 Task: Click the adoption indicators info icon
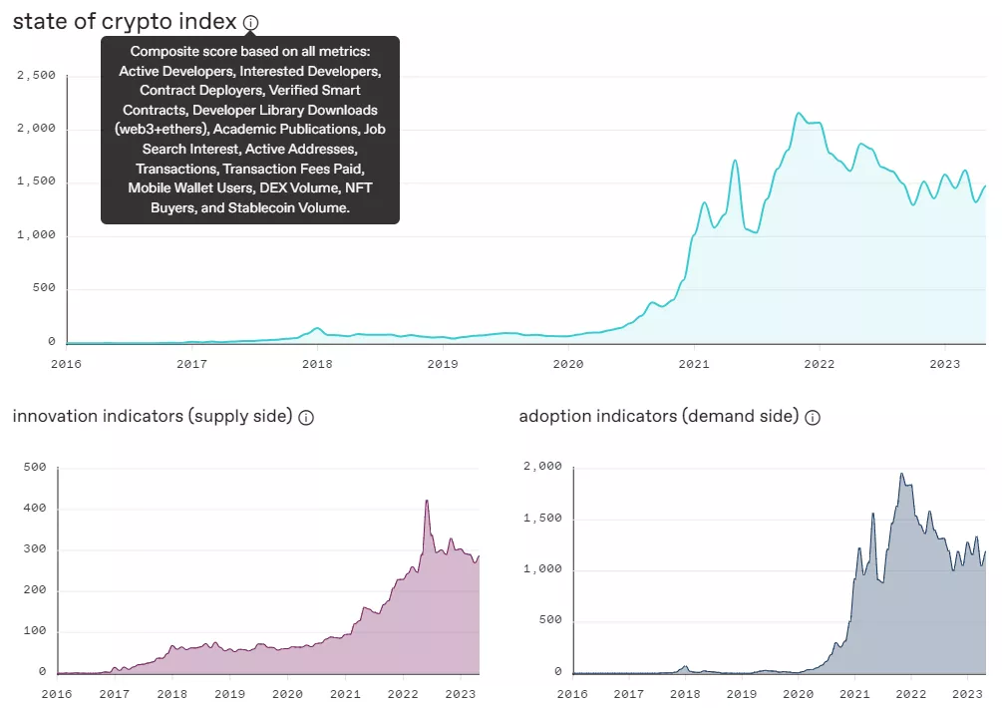point(813,418)
